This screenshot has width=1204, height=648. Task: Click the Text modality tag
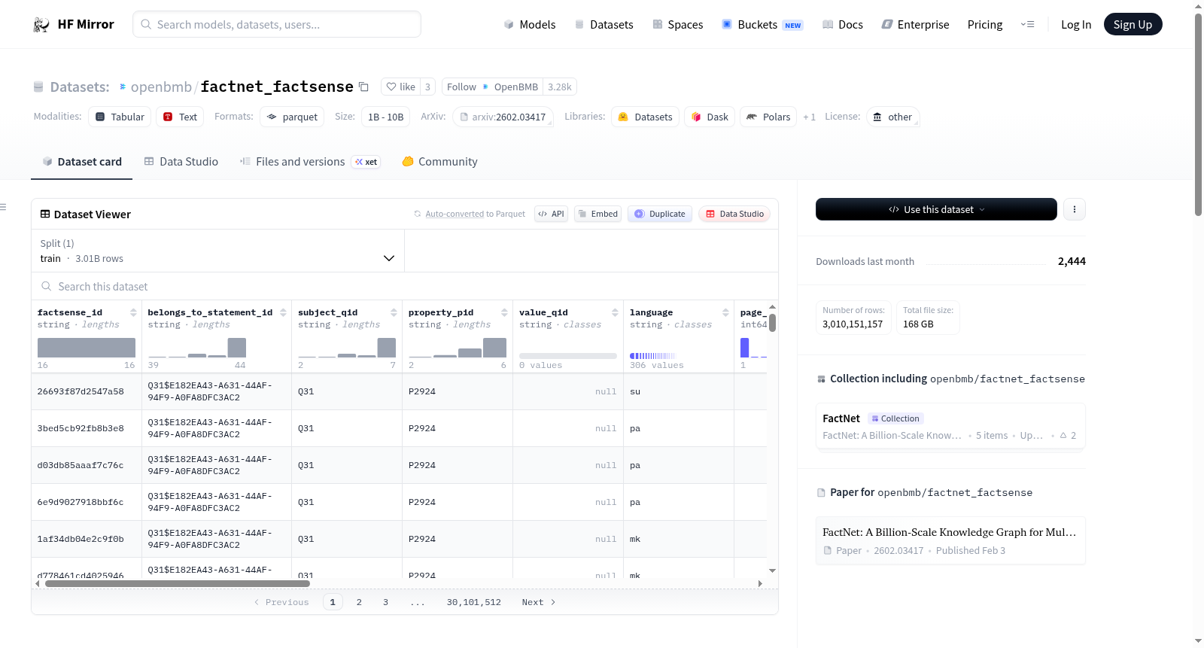point(180,117)
